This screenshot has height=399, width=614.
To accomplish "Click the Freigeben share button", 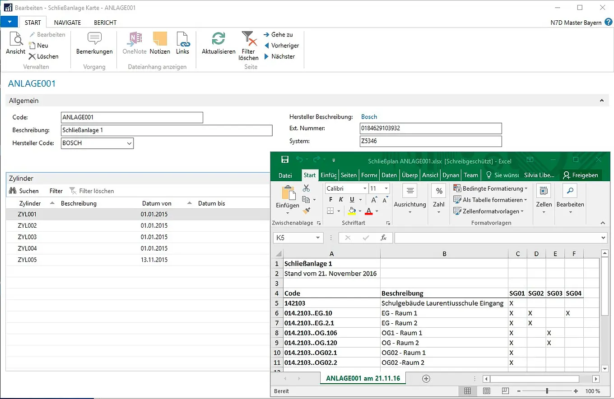I will pyautogui.click(x=581, y=175).
